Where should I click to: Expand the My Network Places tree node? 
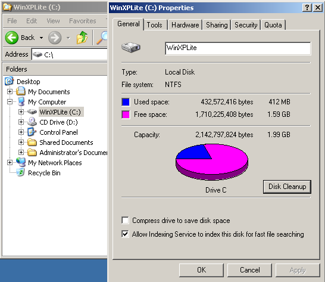pos(10,162)
